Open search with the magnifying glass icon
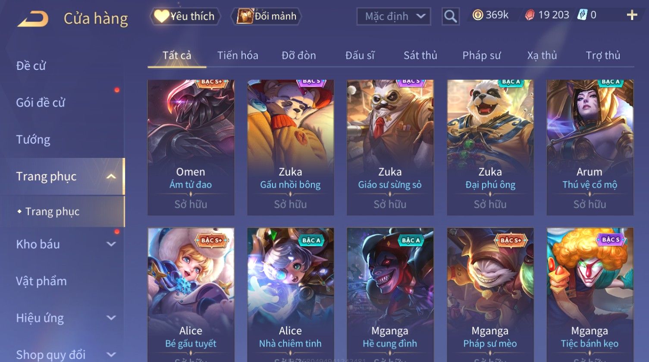The image size is (649, 362). pyautogui.click(x=450, y=17)
